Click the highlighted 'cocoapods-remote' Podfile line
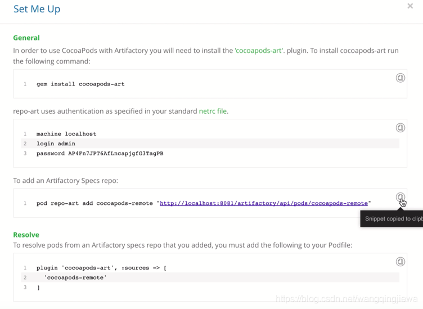Screen dimensions: 423x309 click(x=210, y=277)
